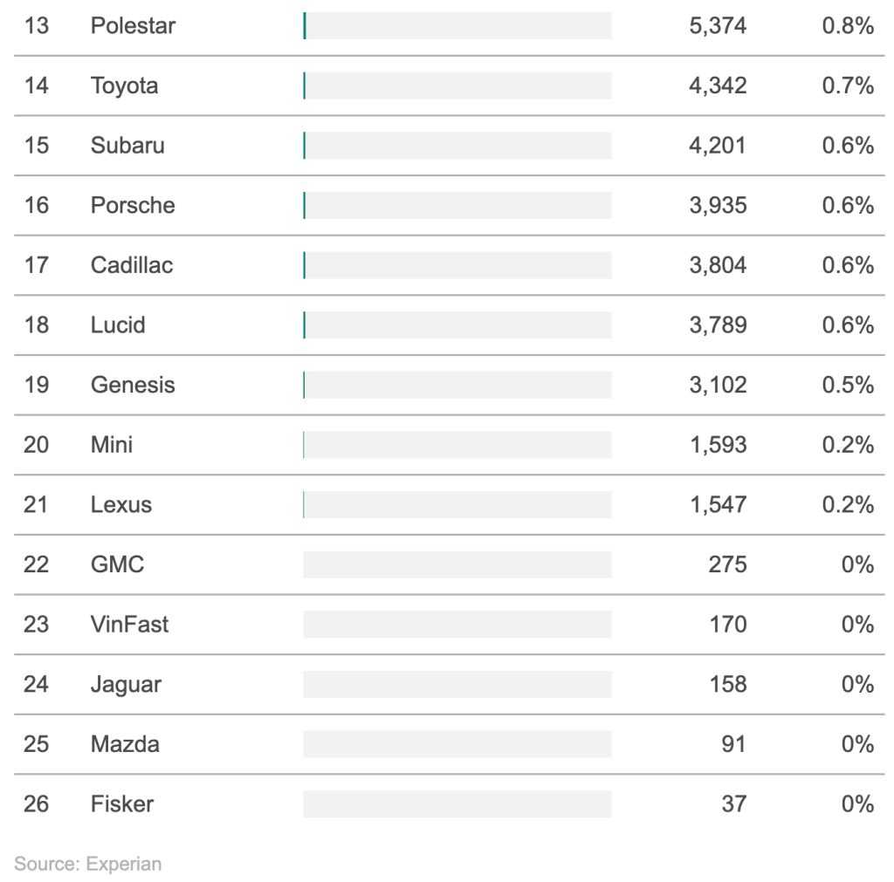
Task: Select Lexus value 1,547
Action: pyautogui.click(x=719, y=505)
